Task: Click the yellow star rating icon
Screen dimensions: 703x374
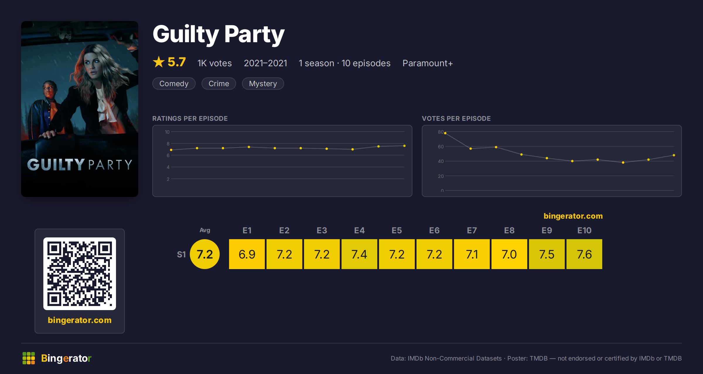Action: coord(159,62)
